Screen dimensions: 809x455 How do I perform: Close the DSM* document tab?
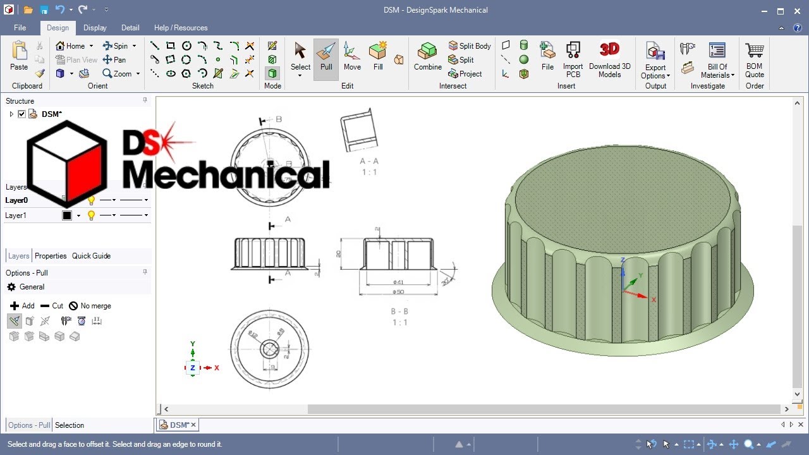click(x=193, y=425)
